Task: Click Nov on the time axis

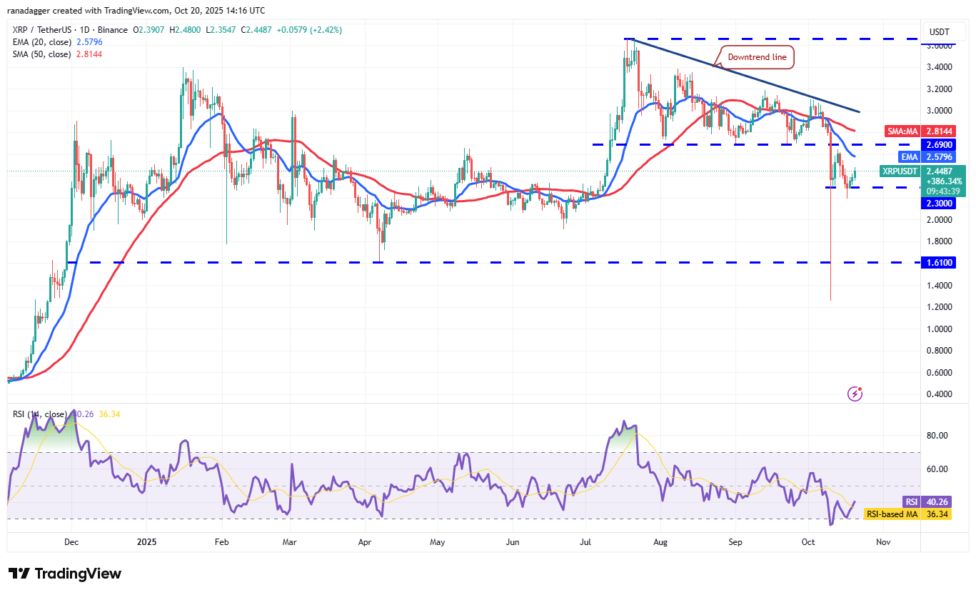Action: [x=883, y=542]
